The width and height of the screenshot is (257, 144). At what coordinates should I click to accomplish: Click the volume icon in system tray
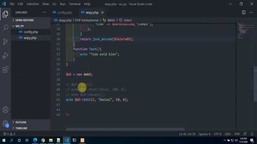[236, 140]
